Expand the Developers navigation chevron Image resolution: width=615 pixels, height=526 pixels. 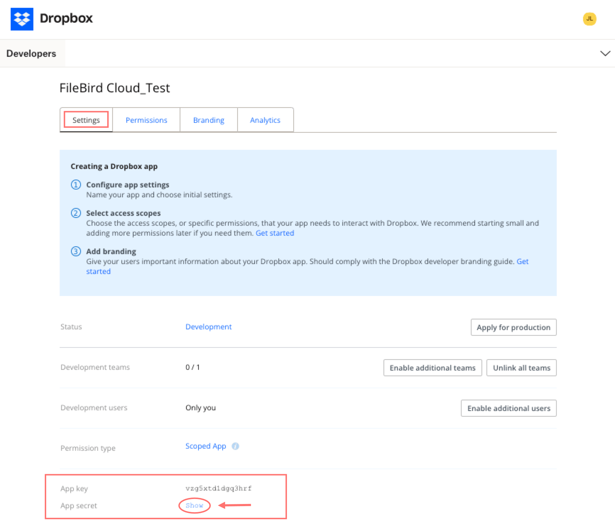click(605, 54)
